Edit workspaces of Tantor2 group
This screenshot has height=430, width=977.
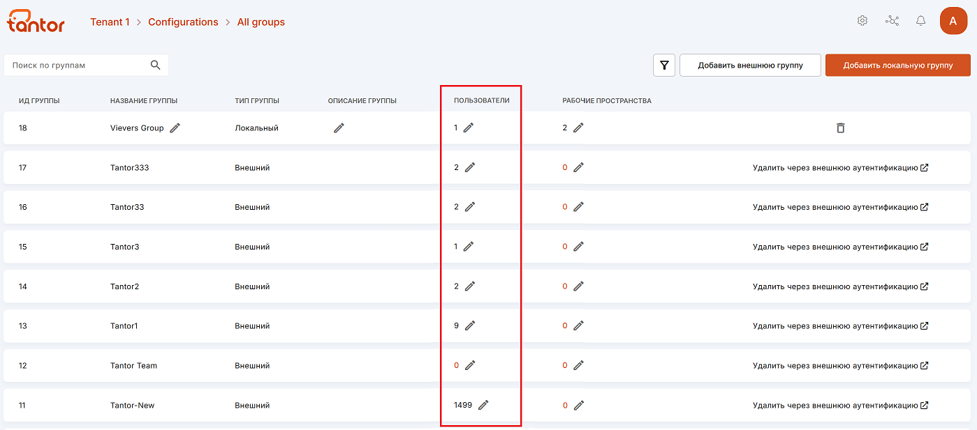click(578, 286)
